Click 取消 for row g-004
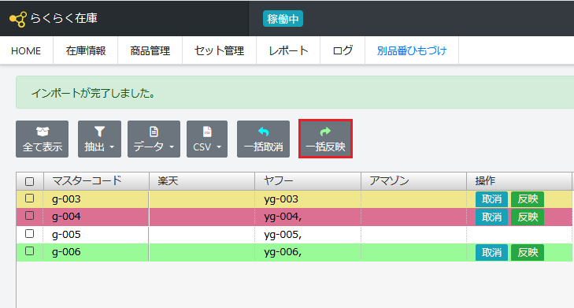Image resolution: width=574 pixels, height=308 pixels. point(491,217)
